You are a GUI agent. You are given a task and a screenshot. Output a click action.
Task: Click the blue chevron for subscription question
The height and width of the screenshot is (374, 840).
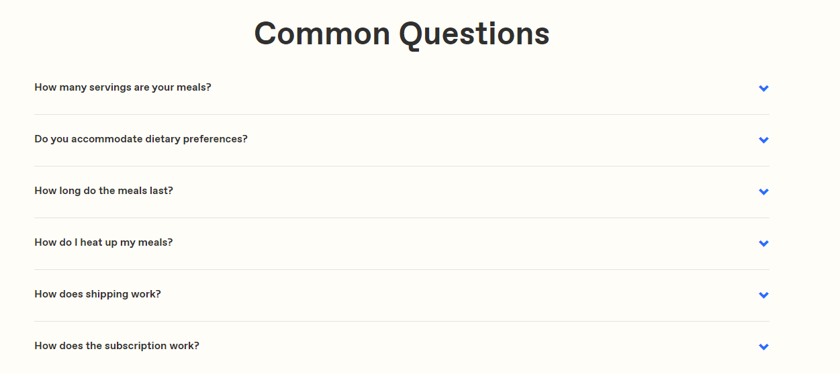pos(763,347)
